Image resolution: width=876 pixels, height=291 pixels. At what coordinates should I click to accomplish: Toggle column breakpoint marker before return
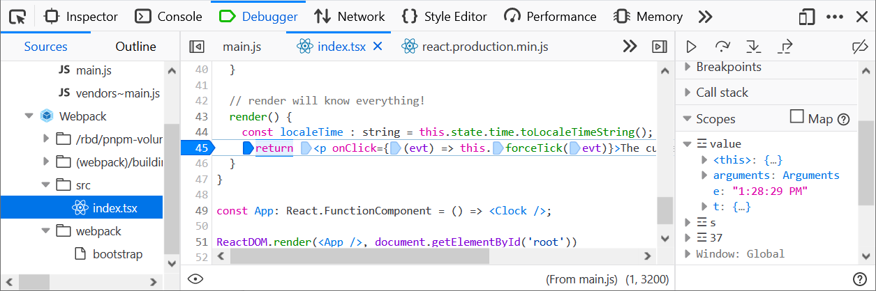click(248, 148)
